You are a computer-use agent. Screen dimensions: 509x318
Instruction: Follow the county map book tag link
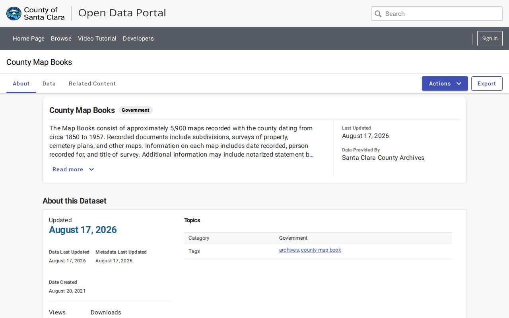click(321, 250)
